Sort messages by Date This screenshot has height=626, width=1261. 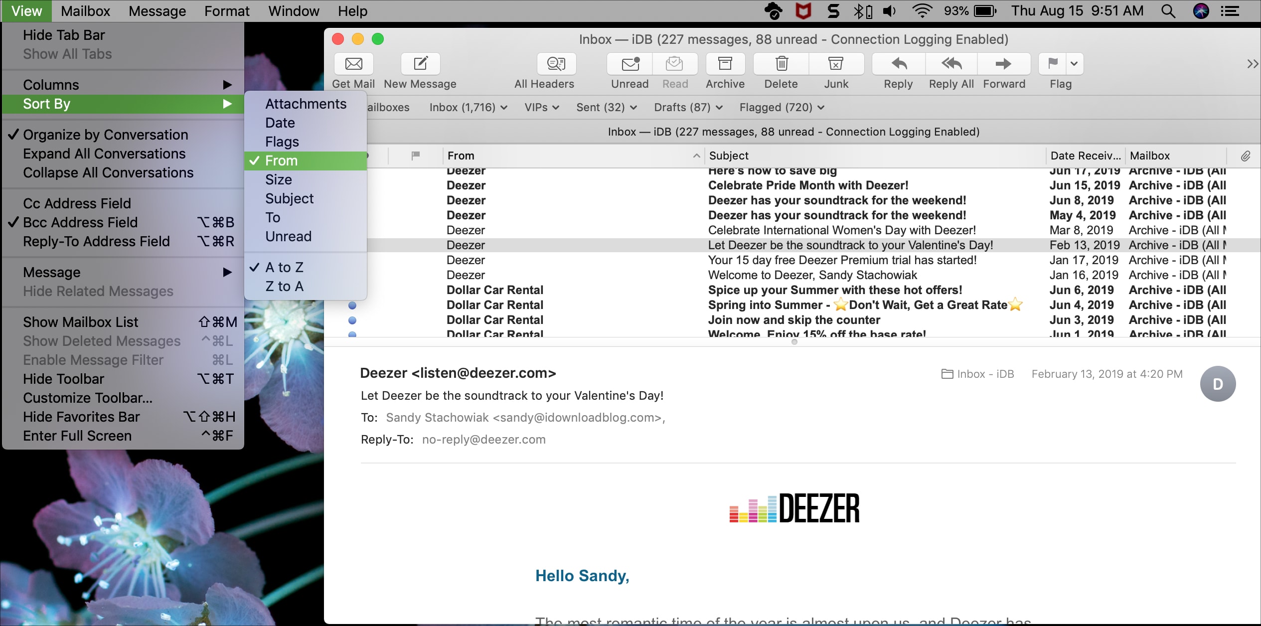(306, 123)
